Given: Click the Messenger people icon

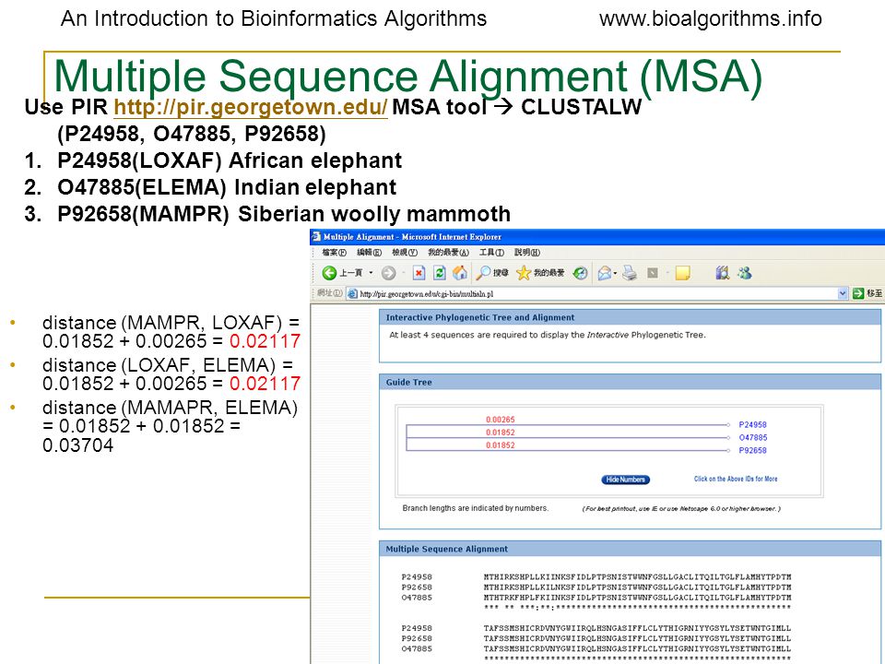Looking at the screenshot, I should pos(745,273).
